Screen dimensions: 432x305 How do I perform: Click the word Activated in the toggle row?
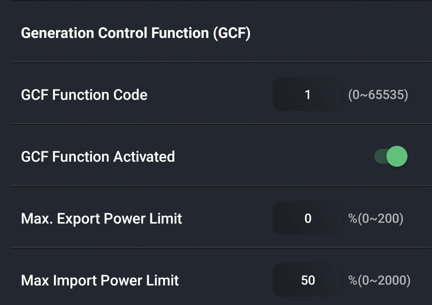coord(144,157)
